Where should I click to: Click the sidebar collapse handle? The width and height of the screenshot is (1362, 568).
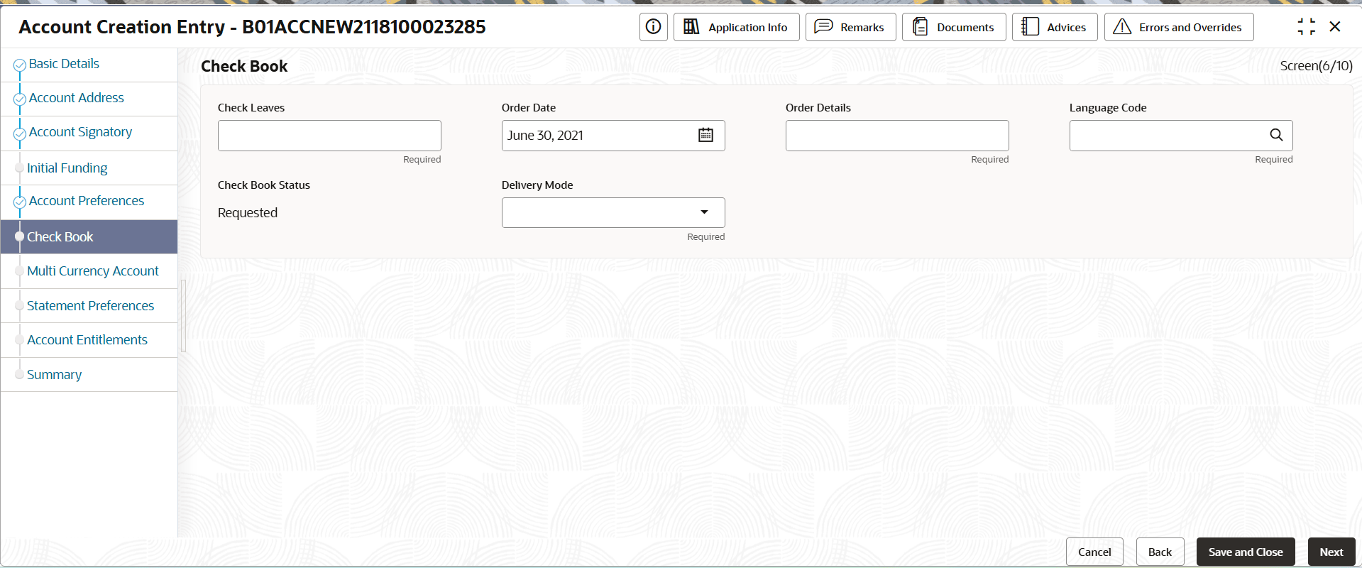(183, 316)
